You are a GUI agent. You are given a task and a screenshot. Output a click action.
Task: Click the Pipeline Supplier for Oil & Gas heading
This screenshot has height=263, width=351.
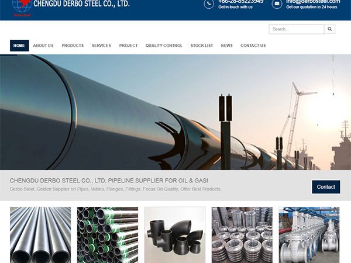click(109, 181)
